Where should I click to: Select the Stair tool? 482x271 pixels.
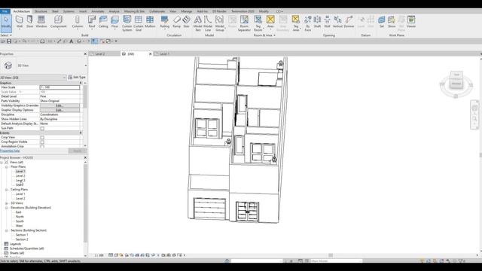pyautogui.click(x=186, y=22)
